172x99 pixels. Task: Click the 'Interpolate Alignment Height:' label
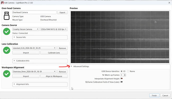click(107, 79)
